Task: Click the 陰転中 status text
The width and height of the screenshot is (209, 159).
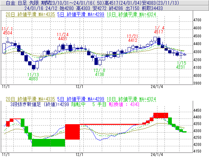Action: pos(78,104)
